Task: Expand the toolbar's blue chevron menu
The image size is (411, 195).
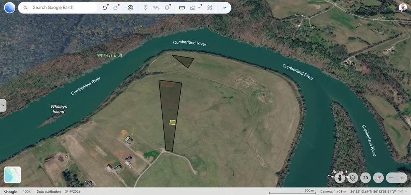Action: point(225,8)
